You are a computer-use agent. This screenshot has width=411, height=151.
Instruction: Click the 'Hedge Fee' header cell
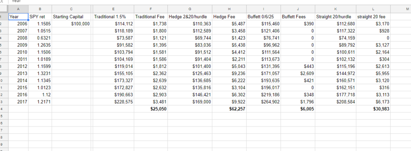(x=229, y=17)
